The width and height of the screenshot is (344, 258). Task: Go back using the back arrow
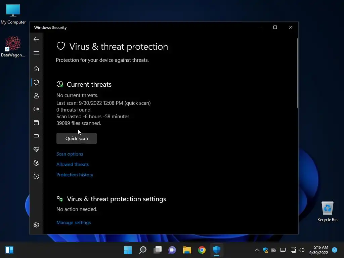36,39
